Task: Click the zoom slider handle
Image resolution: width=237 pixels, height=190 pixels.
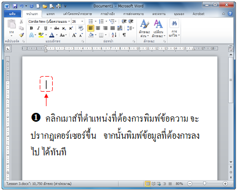Action: (x=204, y=183)
